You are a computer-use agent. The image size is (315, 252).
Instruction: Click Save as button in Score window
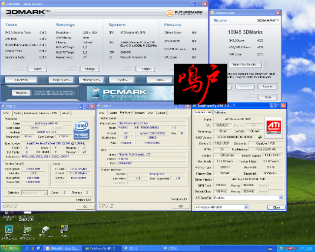tap(268, 87)
